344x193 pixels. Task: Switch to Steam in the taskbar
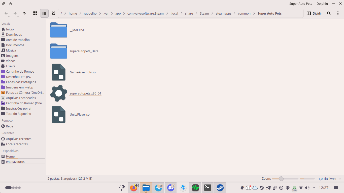(220, 188)
